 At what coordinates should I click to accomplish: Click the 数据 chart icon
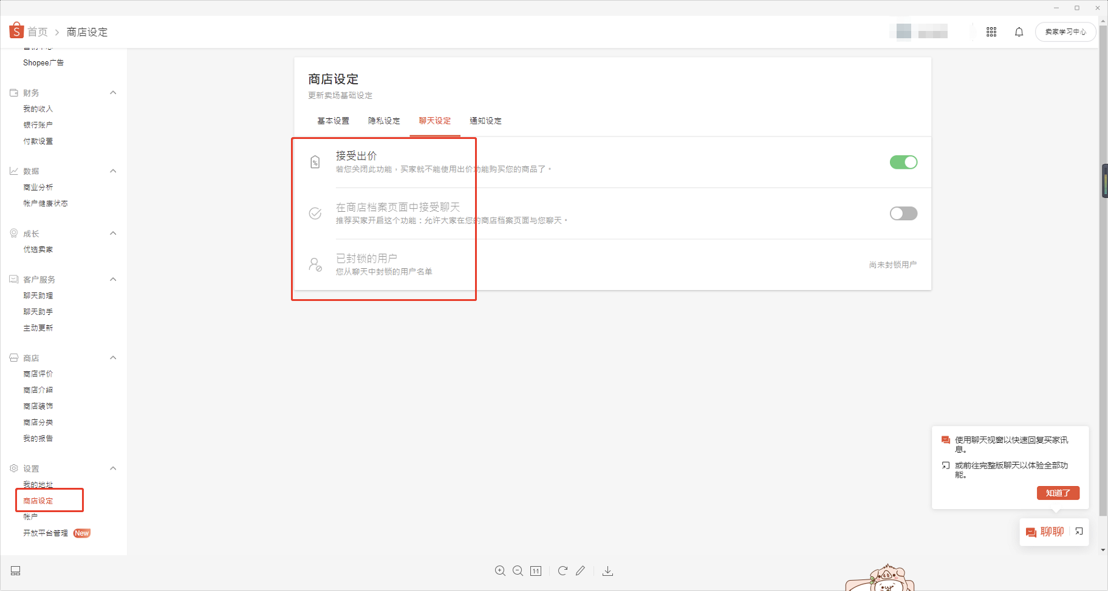click(14, 171)
